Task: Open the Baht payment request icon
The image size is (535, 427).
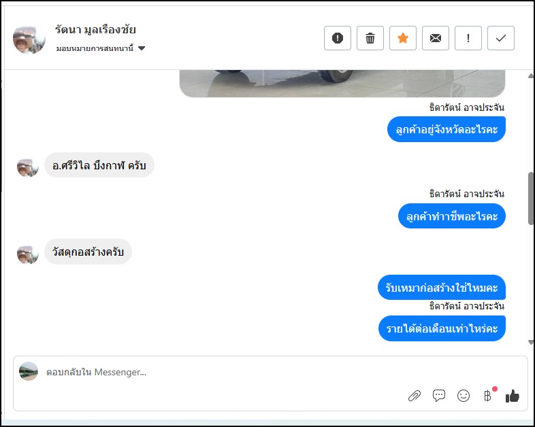Action: [x=487, y=395]
